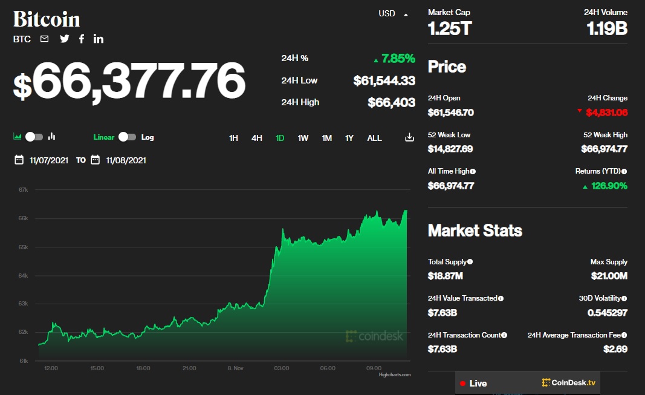Screen dimensions: 645x395
Task: Edit end date 11/08/2021
Action: click(x=126, y=160)
